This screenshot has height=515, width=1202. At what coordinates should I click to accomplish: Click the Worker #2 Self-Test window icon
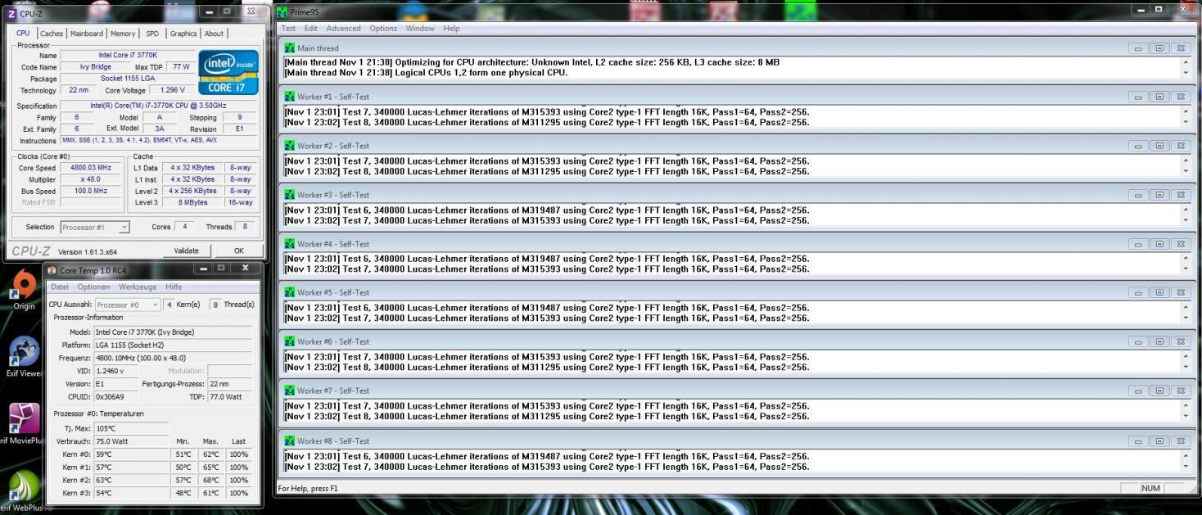coord(289,146)
